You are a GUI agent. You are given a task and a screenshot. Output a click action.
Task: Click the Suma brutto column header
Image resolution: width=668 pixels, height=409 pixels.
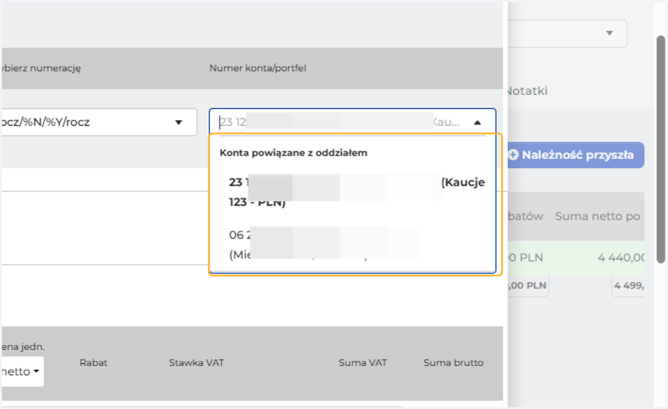coord(454,363)
